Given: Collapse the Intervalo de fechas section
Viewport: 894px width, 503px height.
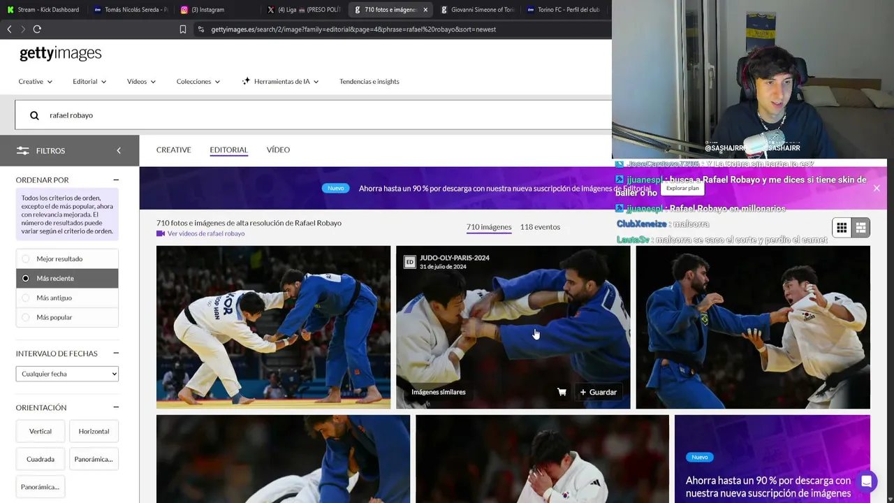Looking at the screenshot, I should pos(116,353).
